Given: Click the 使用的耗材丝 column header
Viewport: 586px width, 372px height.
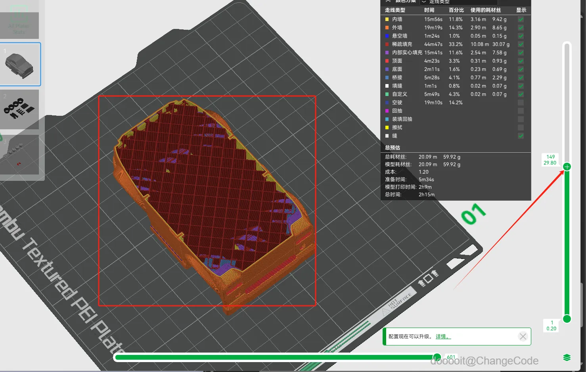Looking at the screenshot, I should click(486, 10).
